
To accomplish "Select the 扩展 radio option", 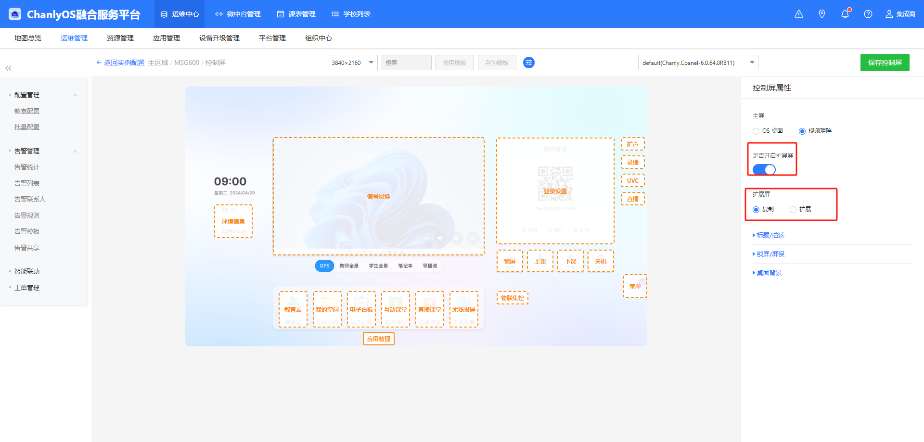I will point(793,210).
